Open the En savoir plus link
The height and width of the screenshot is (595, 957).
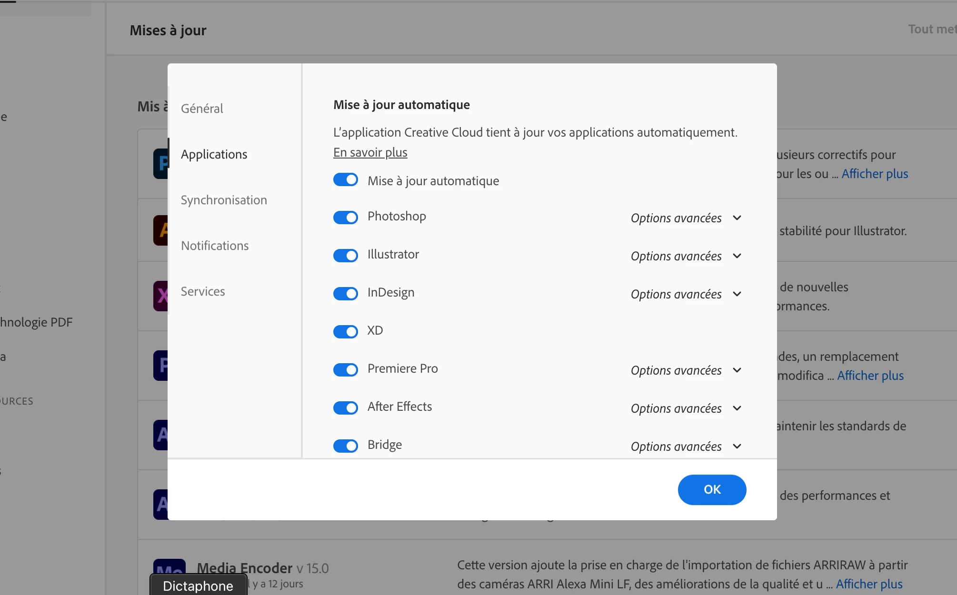tap(370, 152)
